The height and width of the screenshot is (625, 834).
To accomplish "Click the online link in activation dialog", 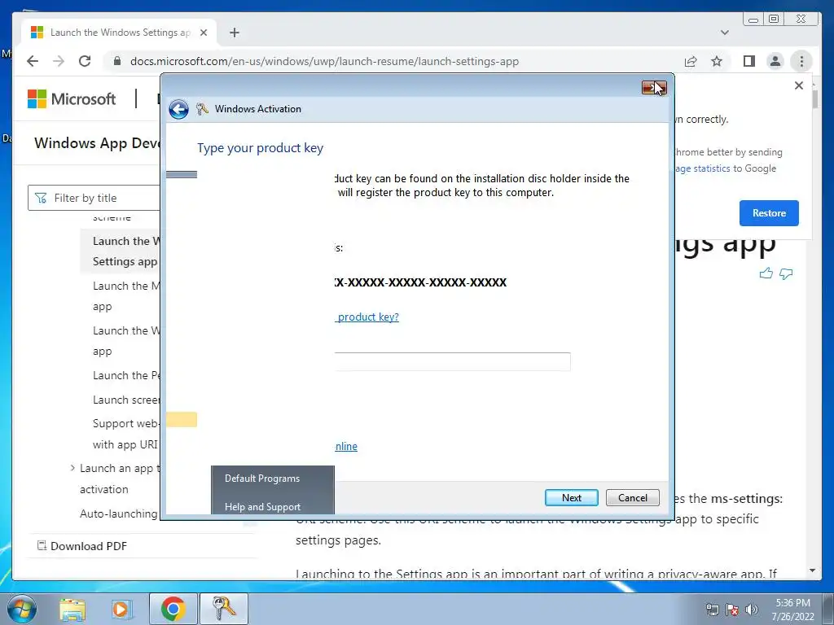I will point(346,447).
